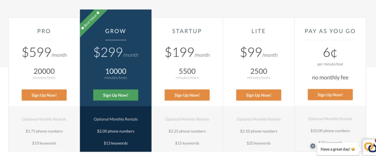Select the LITE plan heading
376x156 pixels.
[259, 31]
